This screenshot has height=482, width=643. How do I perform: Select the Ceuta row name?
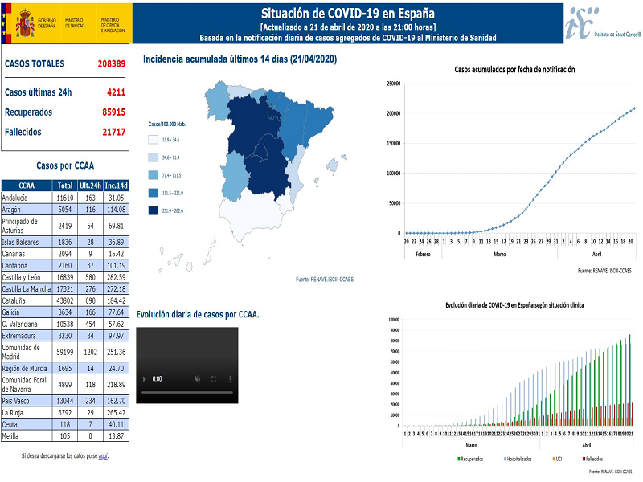(x=10, y=424)
